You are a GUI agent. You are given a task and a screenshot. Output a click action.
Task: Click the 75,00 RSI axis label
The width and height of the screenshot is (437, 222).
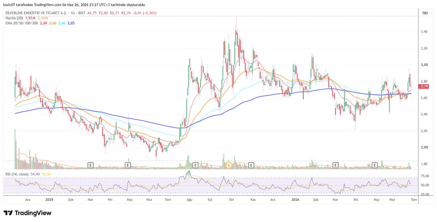[425, 176]
